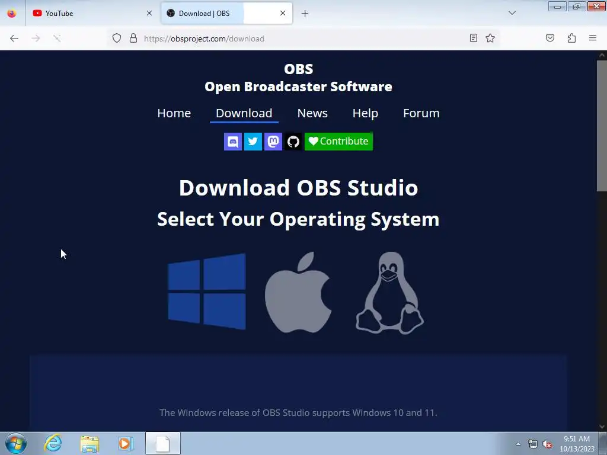Image resolution: width=607 pixels, height=455 pixels.
Task: Go back to the previous page
Action: 14,39
